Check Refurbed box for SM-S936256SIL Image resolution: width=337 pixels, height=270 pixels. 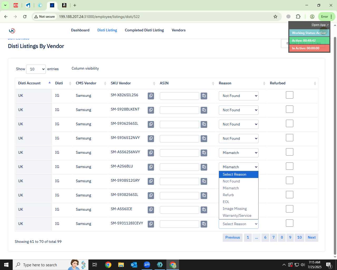point(290,123)
